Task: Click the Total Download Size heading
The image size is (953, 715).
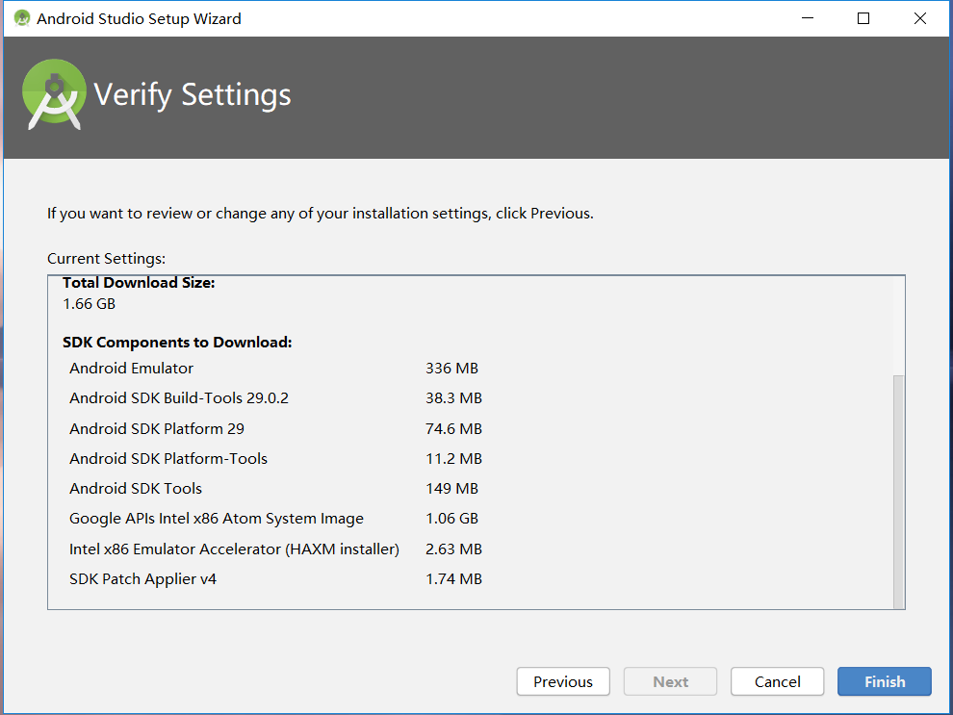Action: [x=139, y=283]
